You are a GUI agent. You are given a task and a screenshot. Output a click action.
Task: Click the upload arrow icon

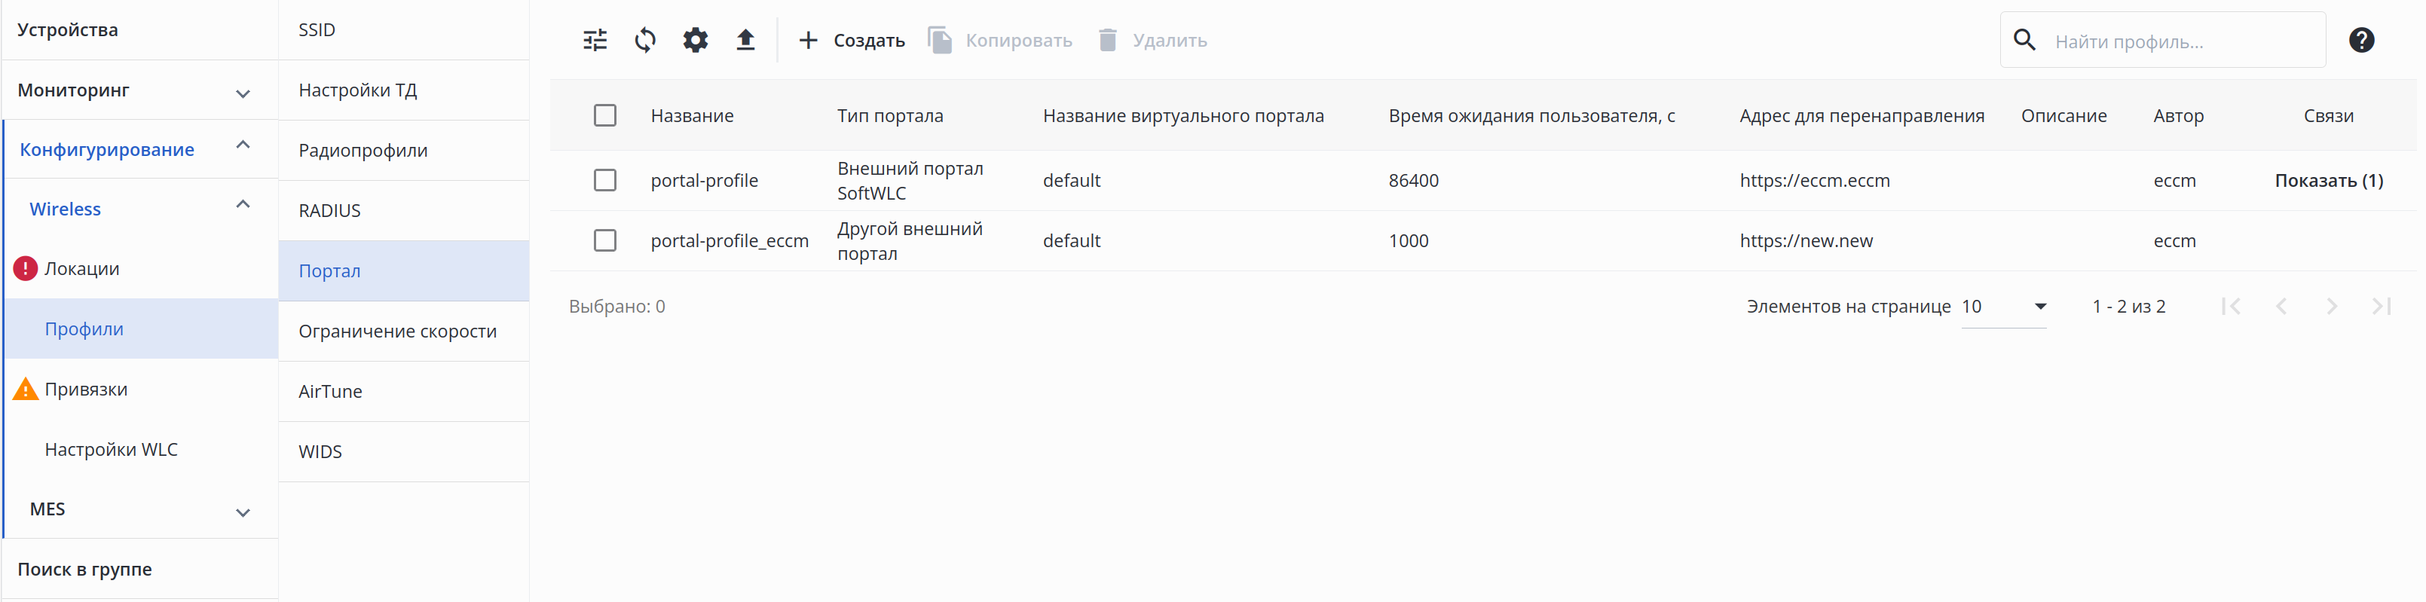[x=745, y=41]
